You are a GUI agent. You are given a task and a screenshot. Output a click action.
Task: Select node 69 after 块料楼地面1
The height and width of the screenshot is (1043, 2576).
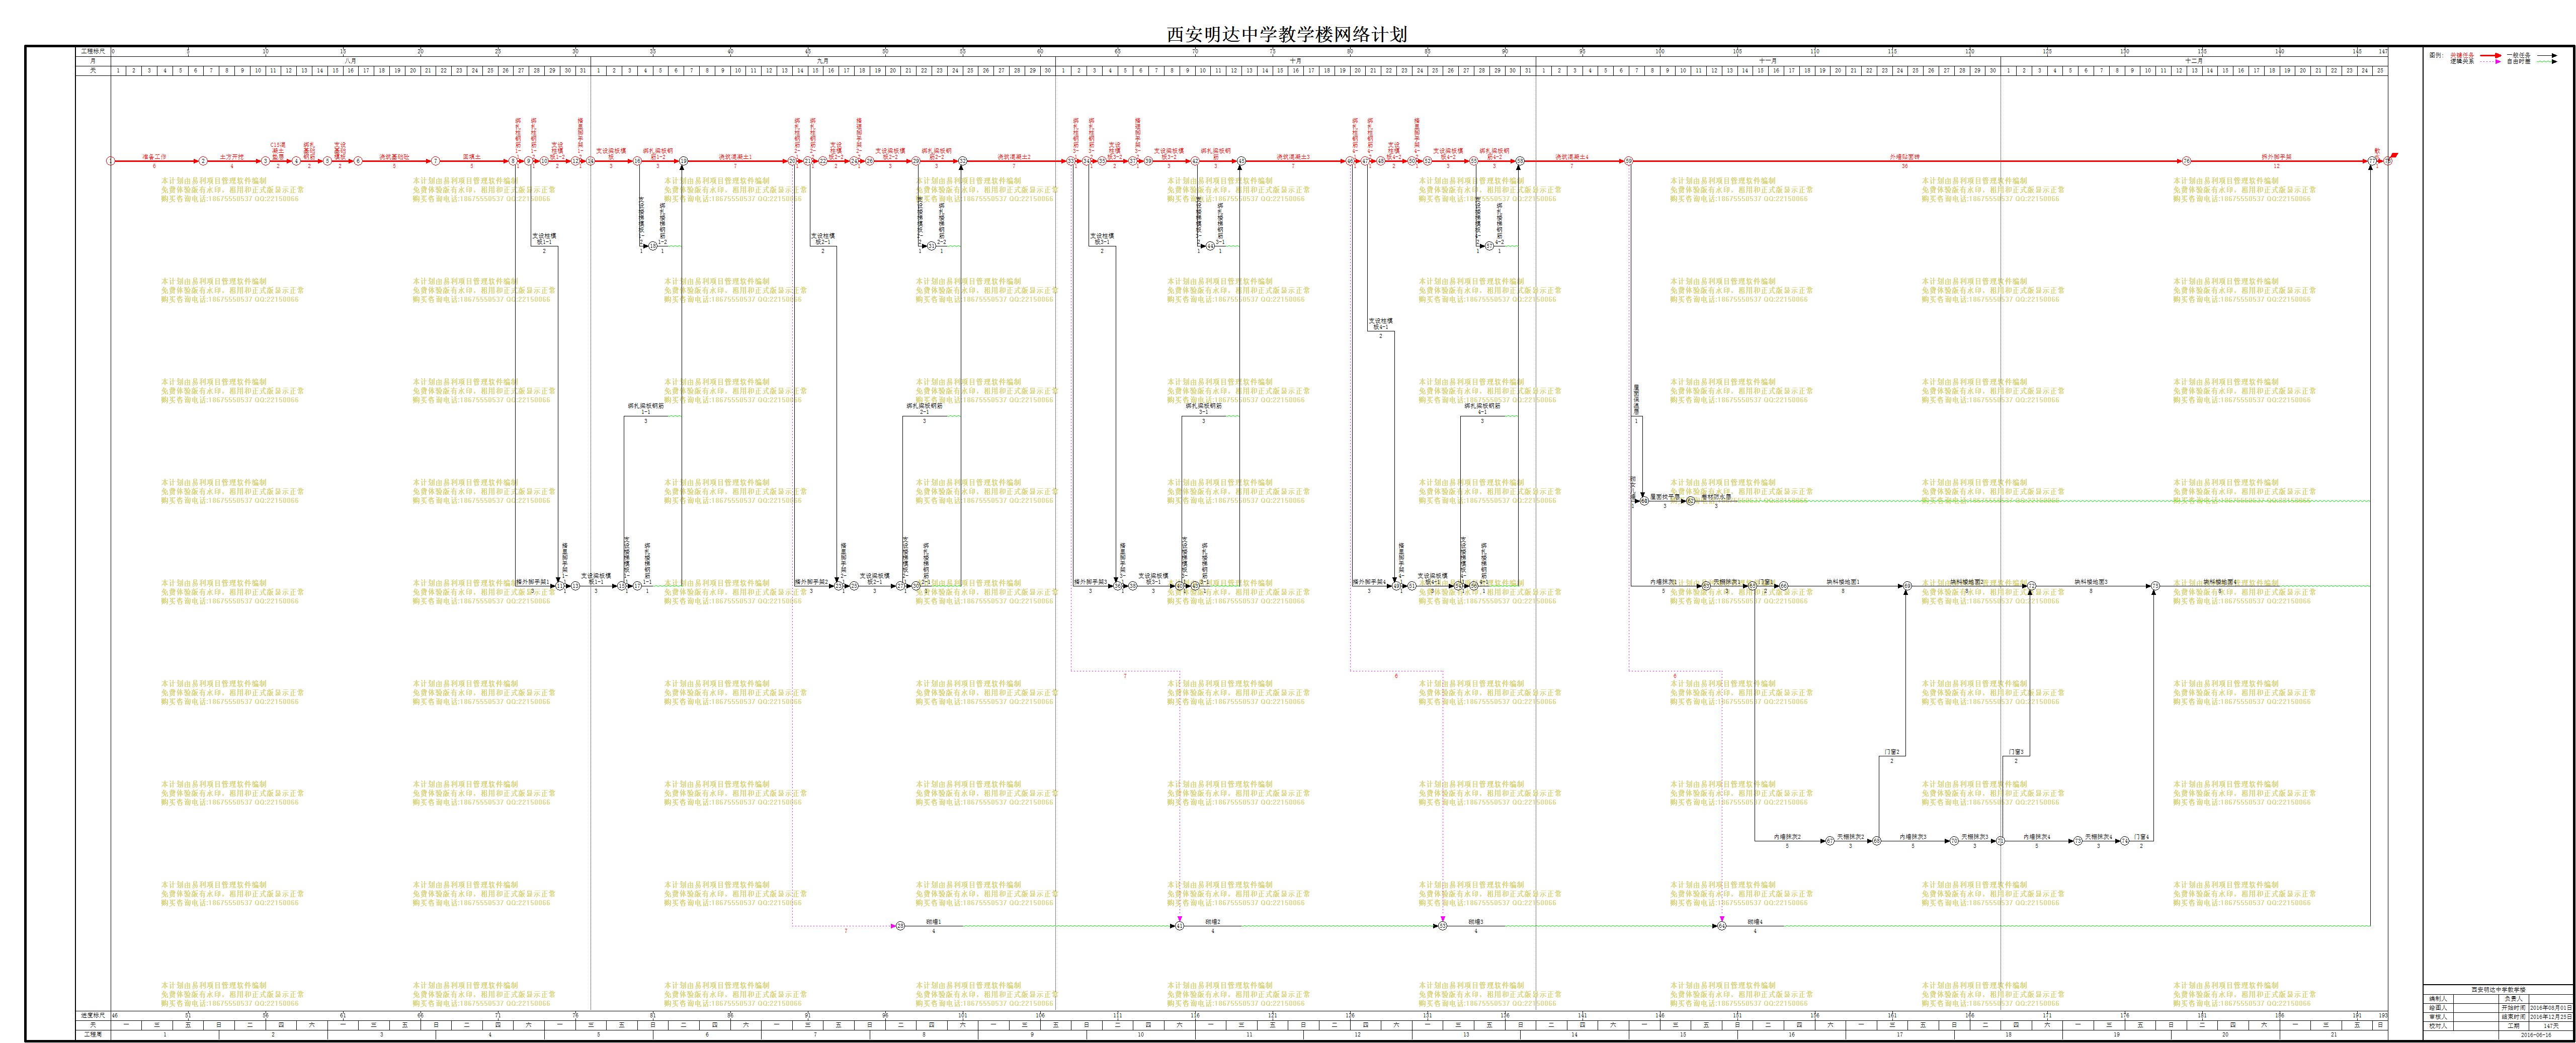click(x=1908, y=586)
